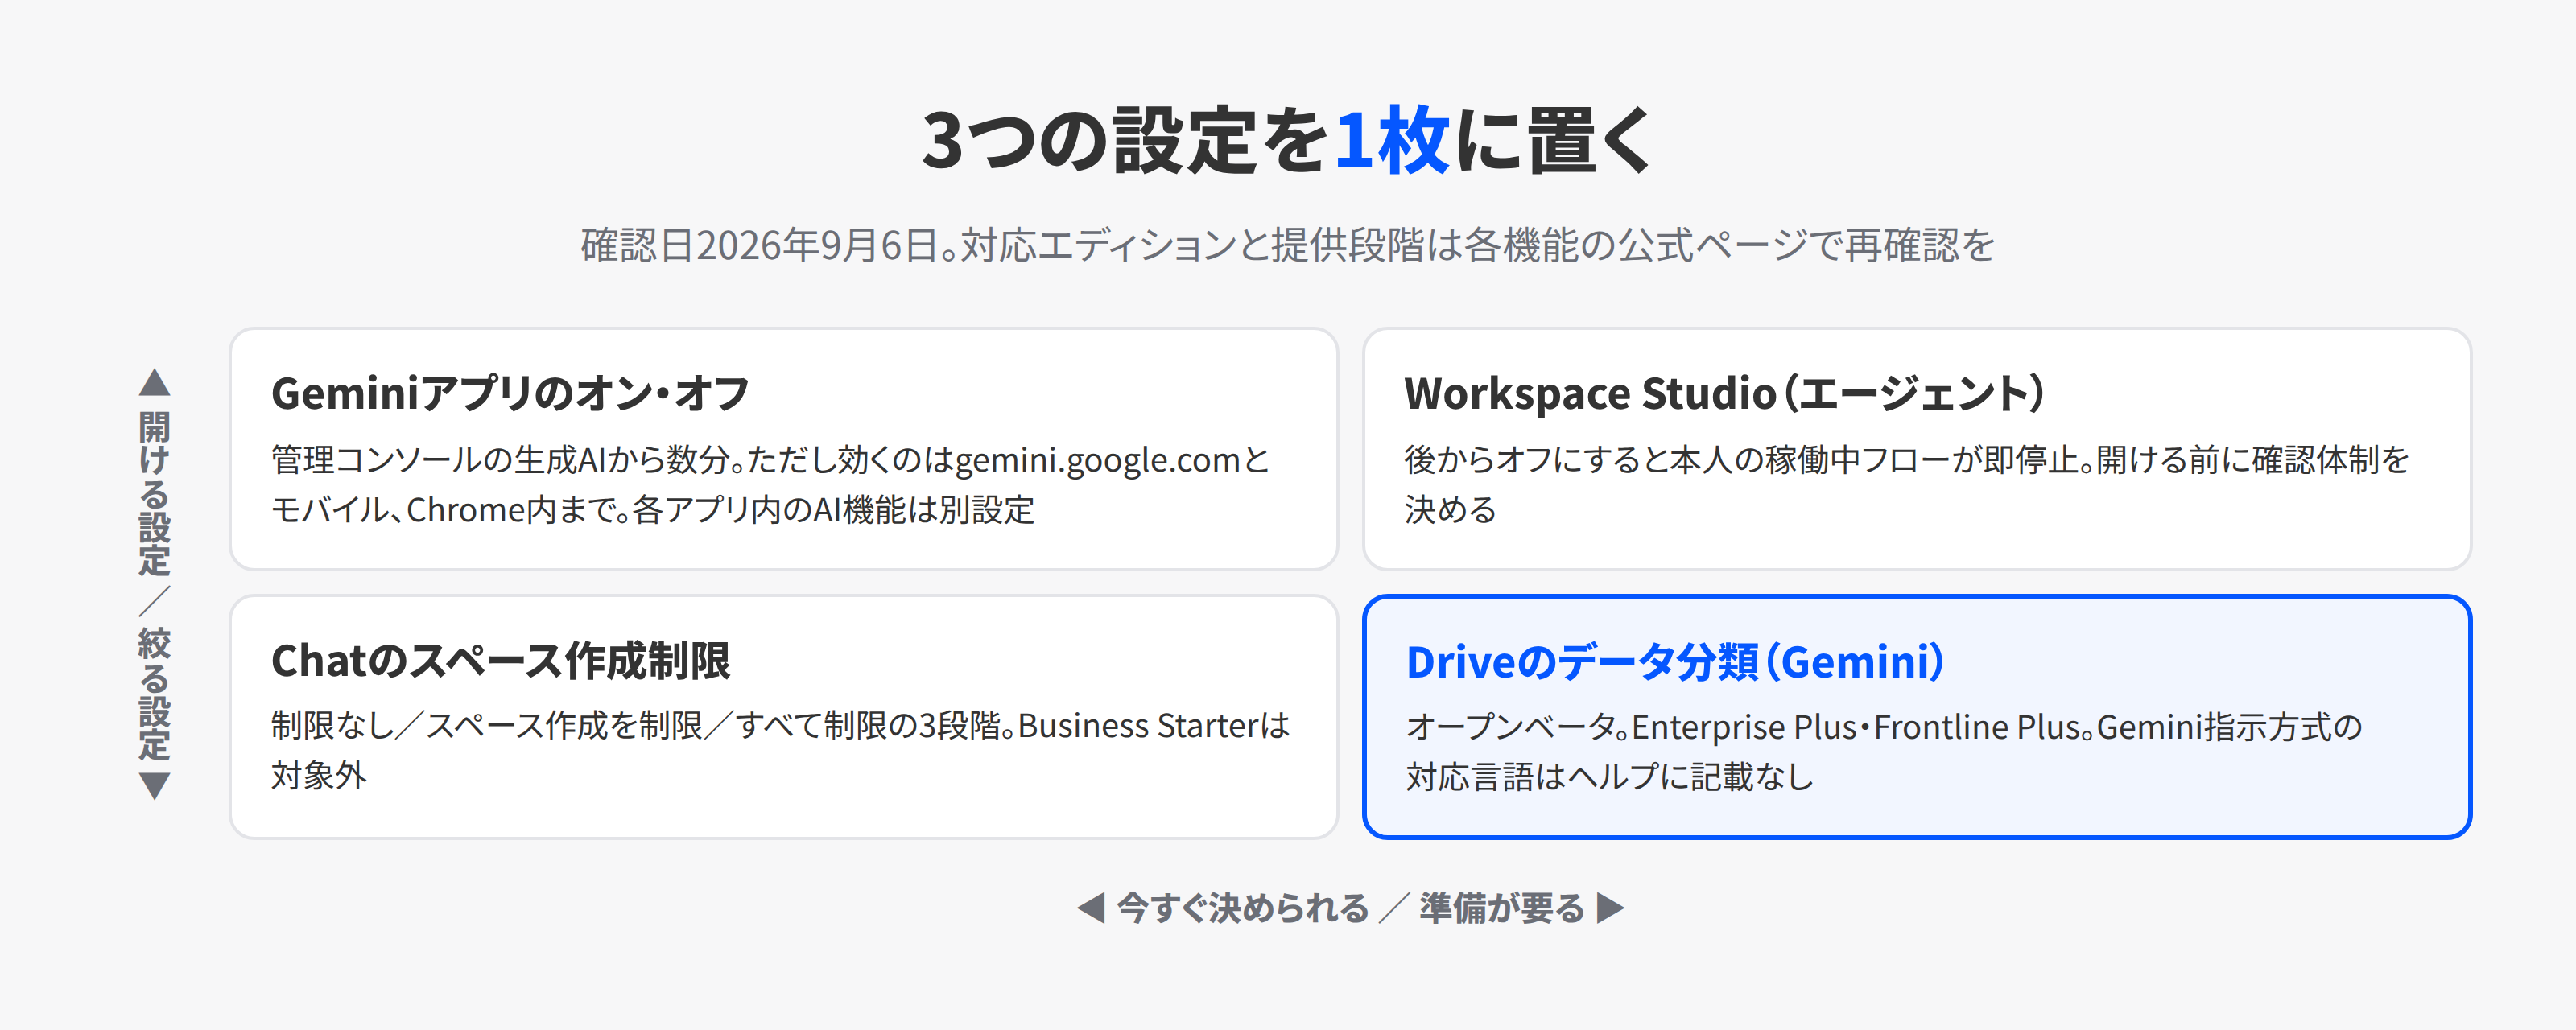This screenshot has height=1030, width=2576.
Task: Click the text 後からオフにすると本人の稼働中フロー
Action: [1906, 485]
